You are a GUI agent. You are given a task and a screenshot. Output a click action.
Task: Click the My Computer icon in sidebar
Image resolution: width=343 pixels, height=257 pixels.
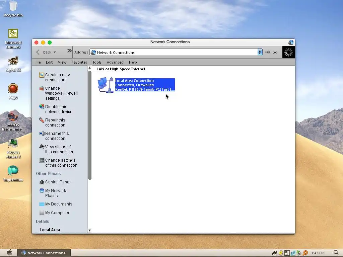[x=42, y=212]
